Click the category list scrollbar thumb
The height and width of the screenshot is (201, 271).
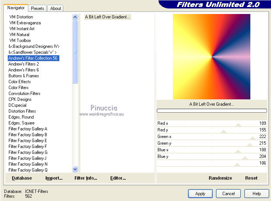point(75,52)
